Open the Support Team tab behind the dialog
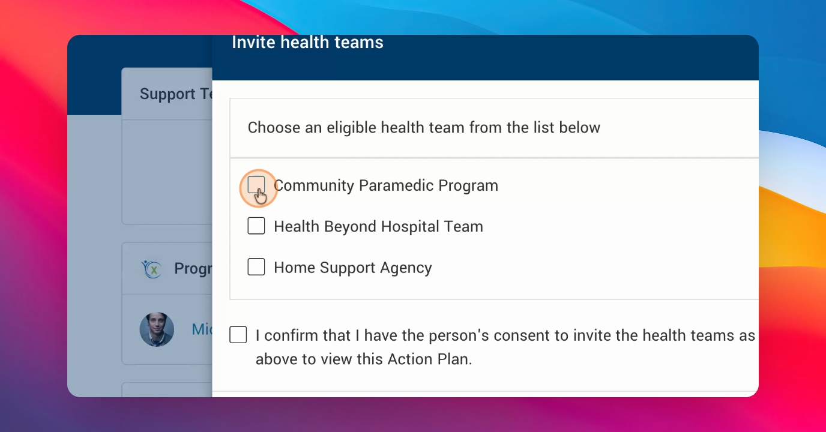This screenshot has height=432, width=826. click(167, 94)
